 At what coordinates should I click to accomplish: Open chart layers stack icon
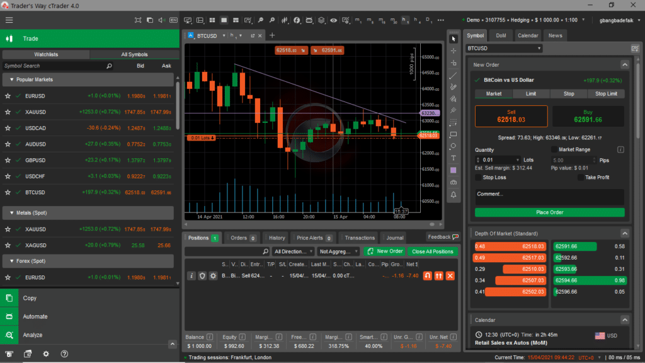tap(321, 20)
